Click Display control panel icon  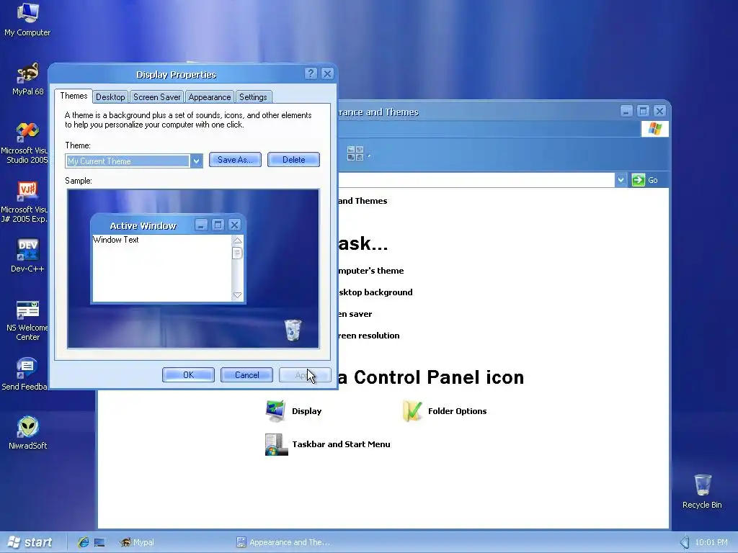[x=275, y=411]
